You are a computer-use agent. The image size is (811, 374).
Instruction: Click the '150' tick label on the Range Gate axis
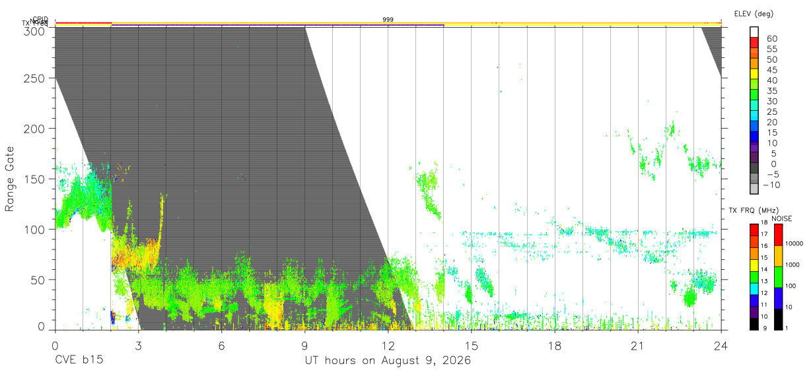tap(34, 179)
